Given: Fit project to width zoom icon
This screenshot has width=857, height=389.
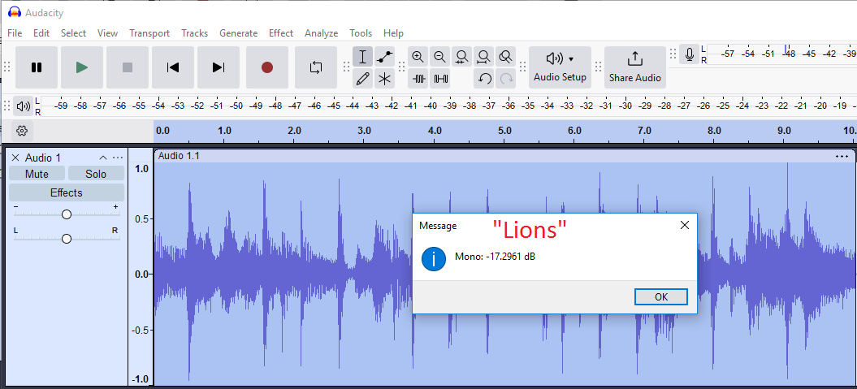Looking at the screenshot, I should pyautogui.click(x=483, y=56).
